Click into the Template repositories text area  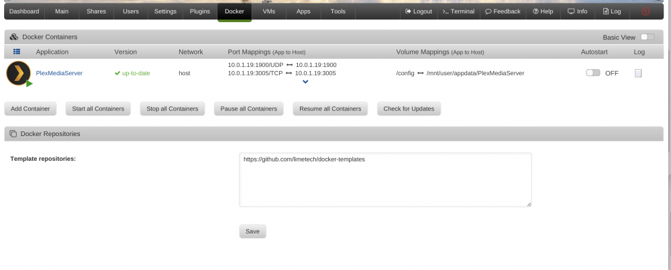(x=385, y=180)
